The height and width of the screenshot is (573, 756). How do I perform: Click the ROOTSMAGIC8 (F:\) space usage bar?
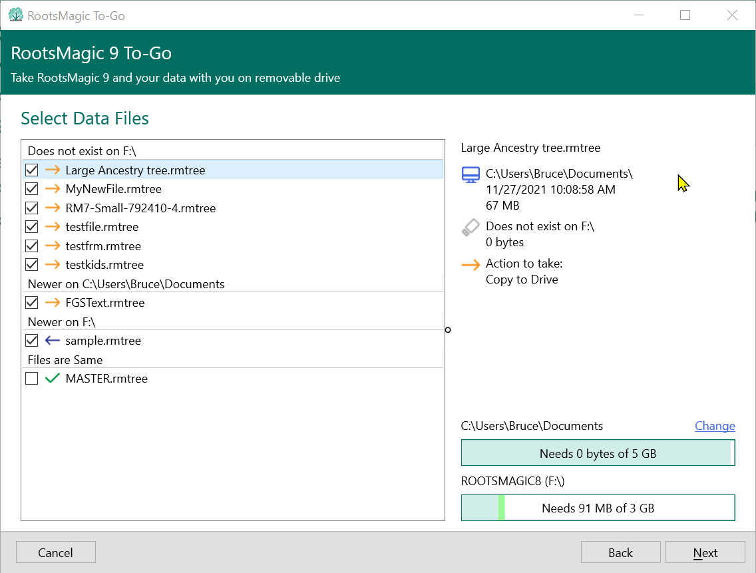(x=598, y=508)
